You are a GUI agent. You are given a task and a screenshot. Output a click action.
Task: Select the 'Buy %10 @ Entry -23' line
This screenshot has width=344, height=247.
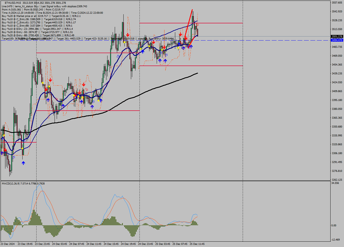pyautogui.click(x=37, y=29)
